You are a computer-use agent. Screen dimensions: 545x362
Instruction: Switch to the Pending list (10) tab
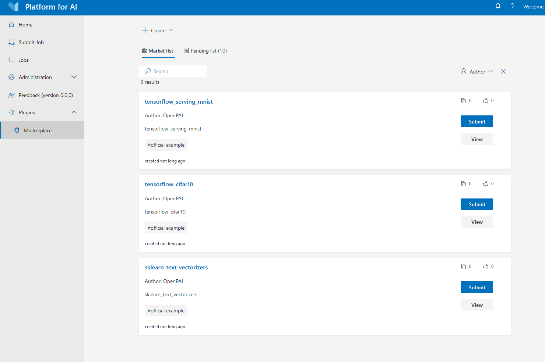[x=205, y=51]
